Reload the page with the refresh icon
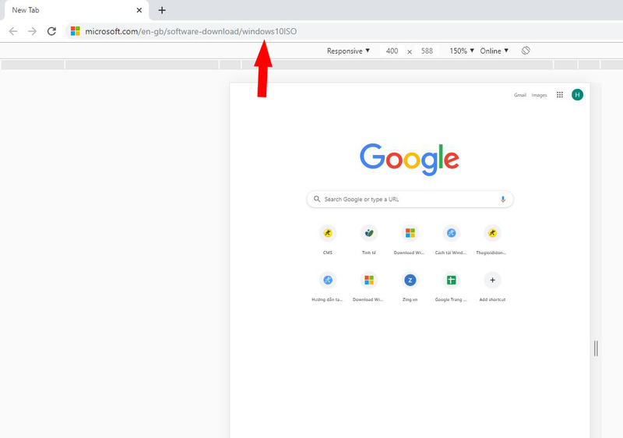The height and width of the screenshot is (438, 623). click(x=51, y=31)
